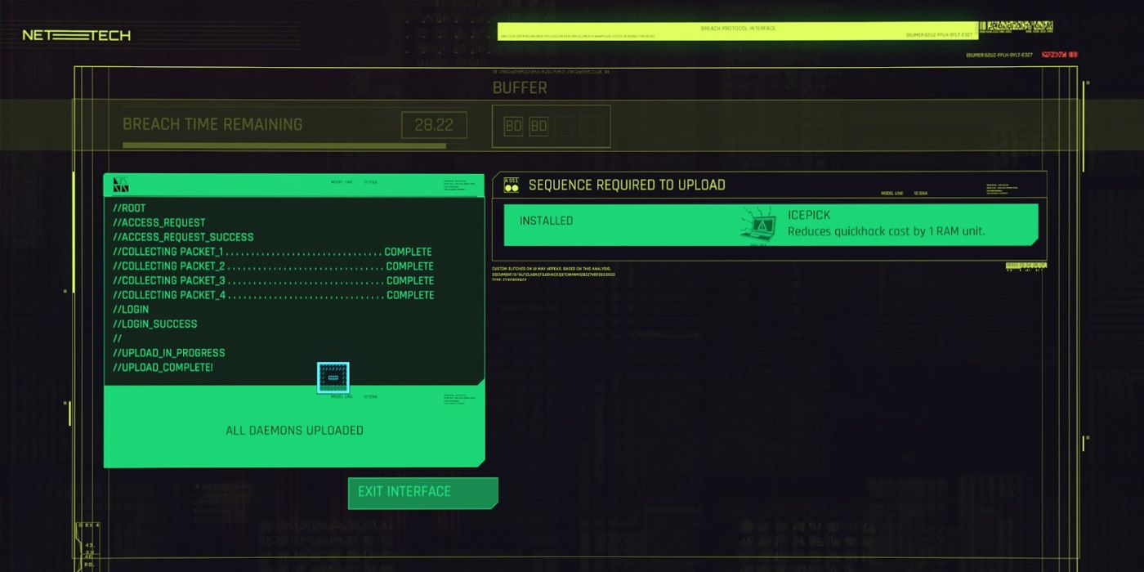Click the INSTALLED status label
The image size is (1144, 572).
546,221
